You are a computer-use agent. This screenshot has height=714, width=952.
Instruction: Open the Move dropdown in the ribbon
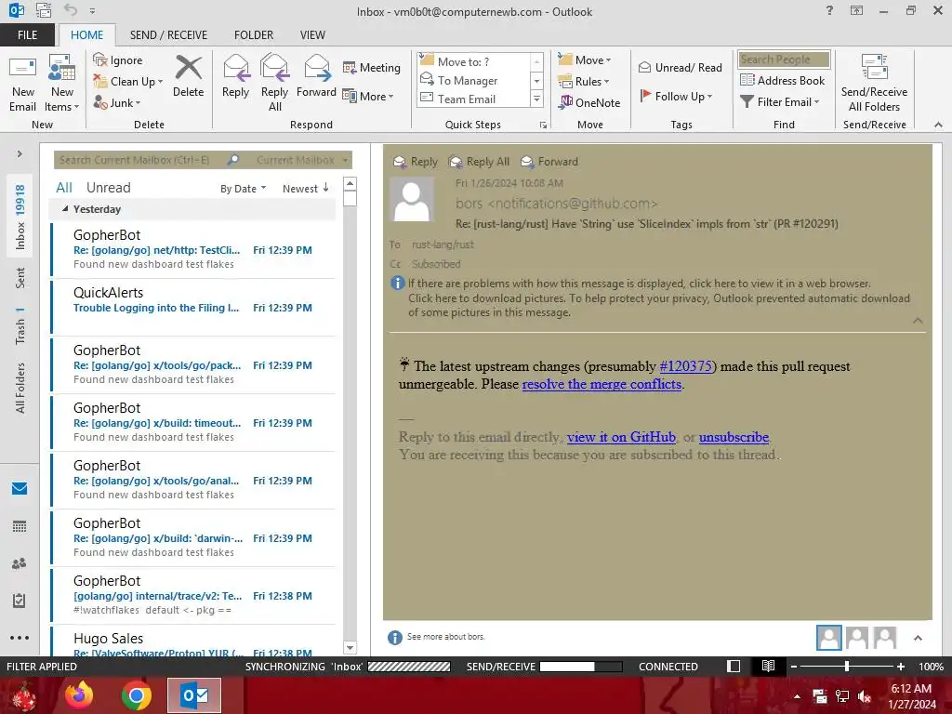coord(586,59)
